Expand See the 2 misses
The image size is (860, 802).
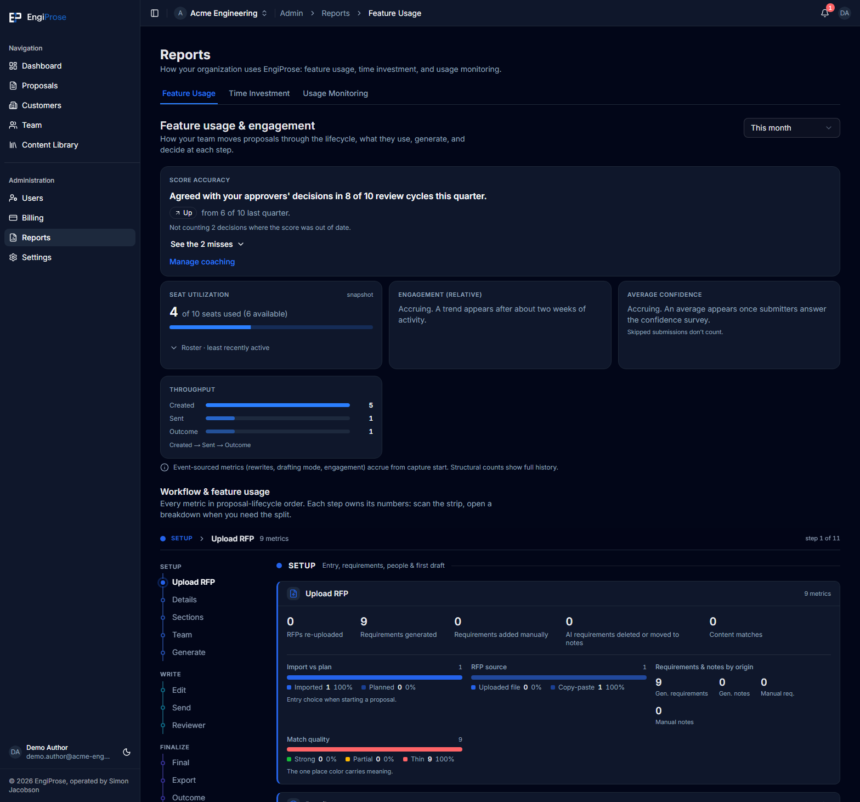[207, 244]
